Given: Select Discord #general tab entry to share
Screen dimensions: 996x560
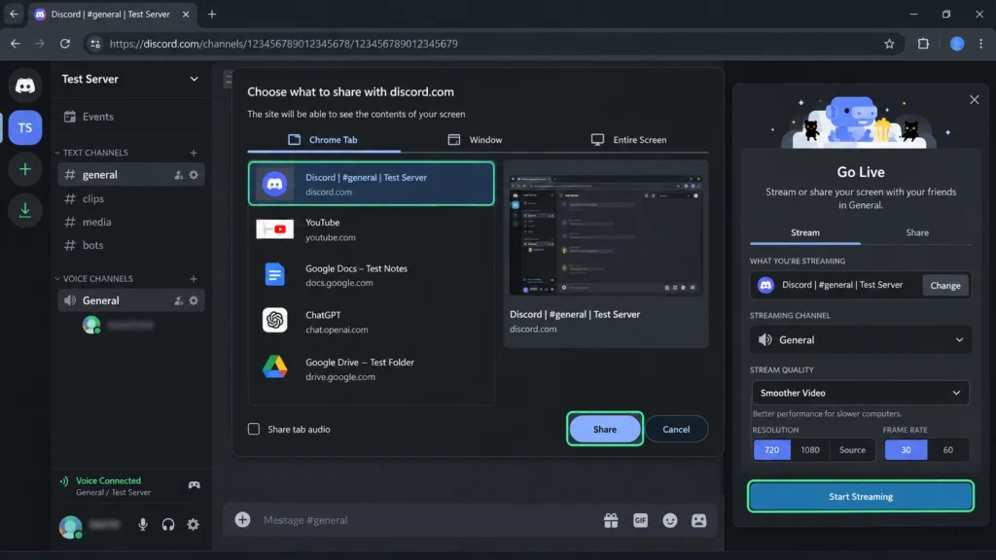Looking at the screenshot, I should tap(371, 184).
